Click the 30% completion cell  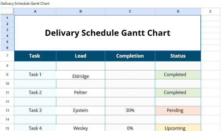130,110
